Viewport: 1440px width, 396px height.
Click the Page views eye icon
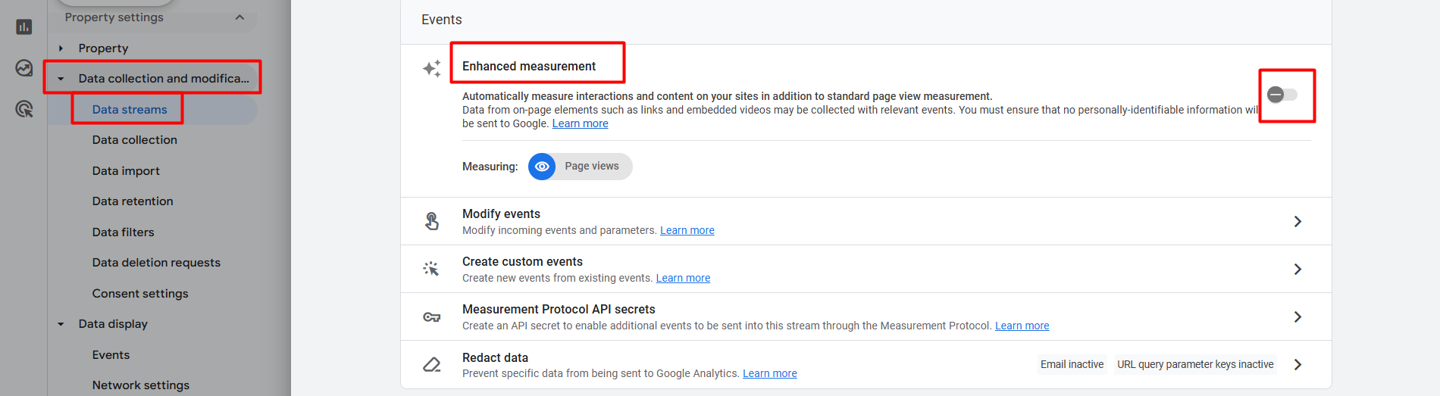(542, 167)
